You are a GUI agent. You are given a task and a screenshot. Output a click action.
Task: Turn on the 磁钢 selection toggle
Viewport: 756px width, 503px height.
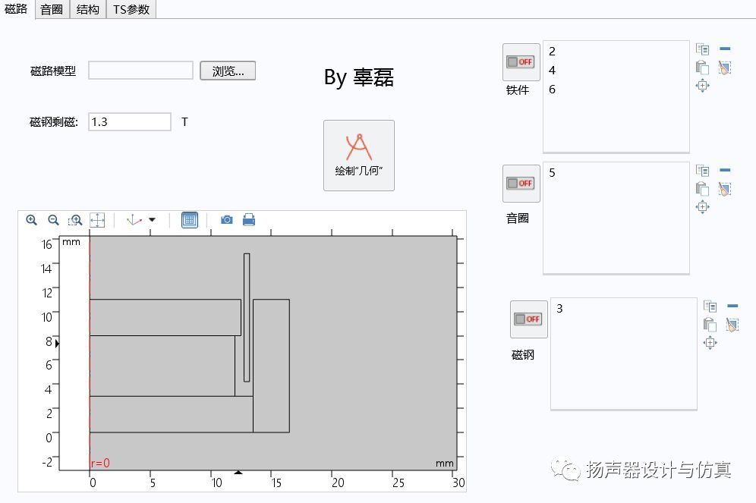point(528,319)
